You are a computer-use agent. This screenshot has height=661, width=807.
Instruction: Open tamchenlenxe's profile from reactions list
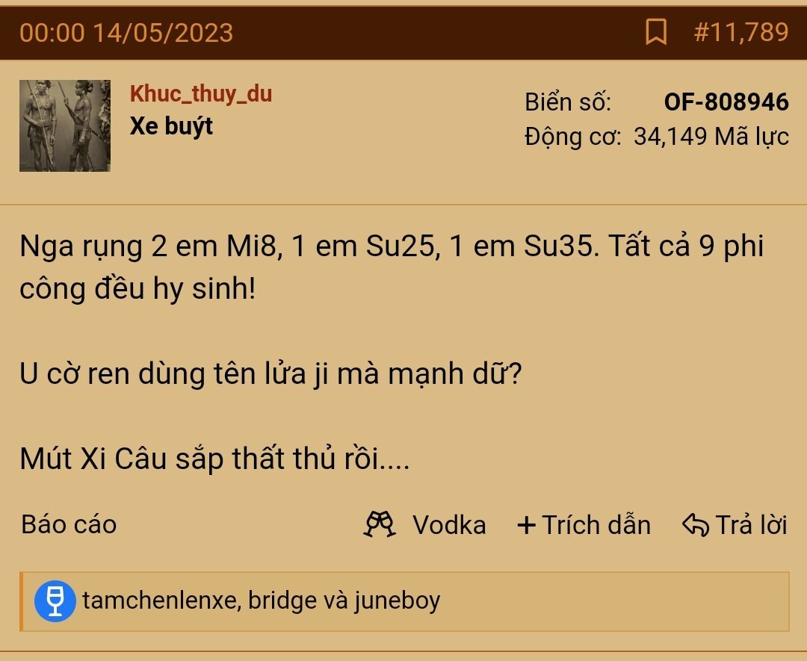[158, 601]
